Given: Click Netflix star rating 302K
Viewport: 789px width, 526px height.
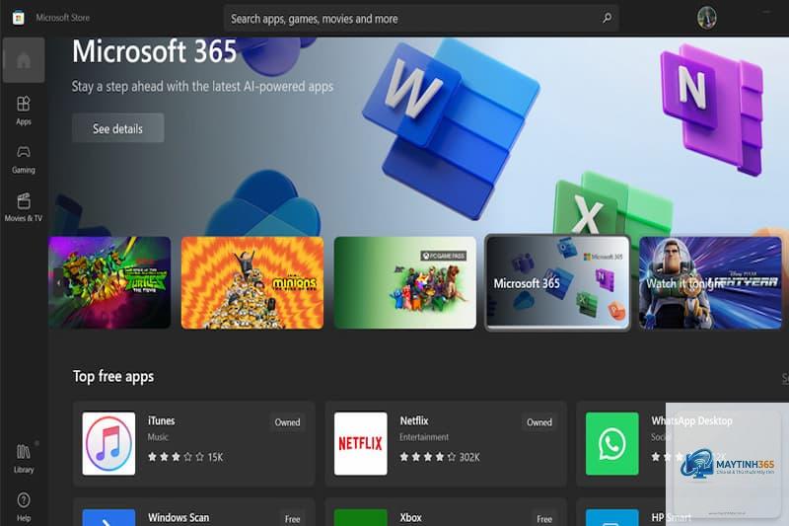Looking at the screenshot, I should click(x=440, y=457).
